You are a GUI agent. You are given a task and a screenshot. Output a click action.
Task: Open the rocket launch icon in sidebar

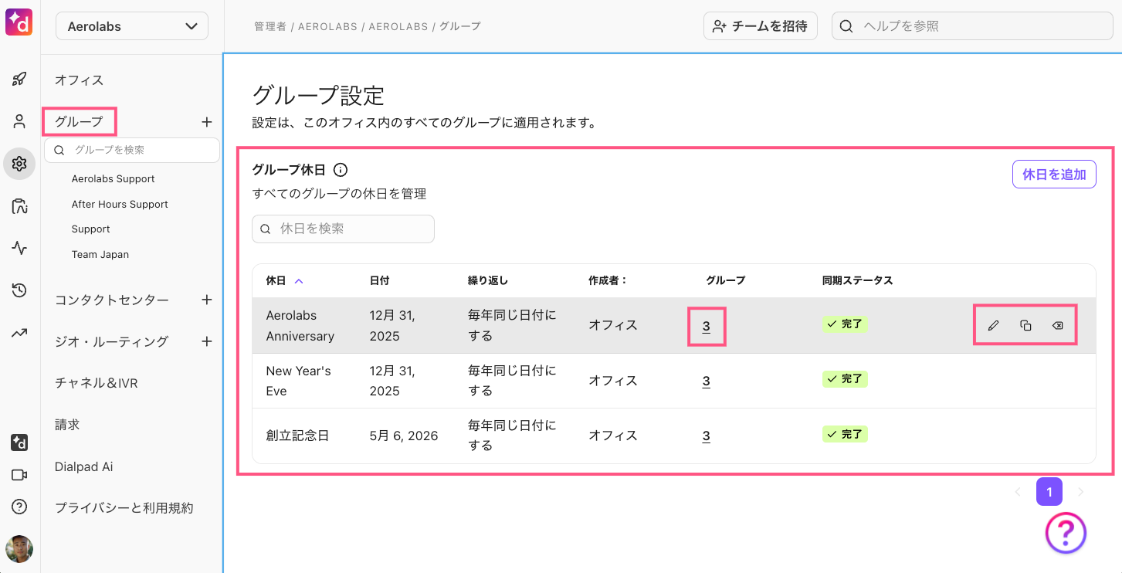pyautogui.click(x=19, y=79)
